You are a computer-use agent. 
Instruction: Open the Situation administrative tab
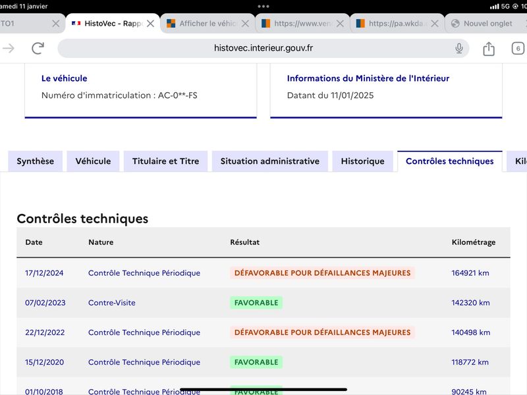pyautogui.click(x=270, y=161)
